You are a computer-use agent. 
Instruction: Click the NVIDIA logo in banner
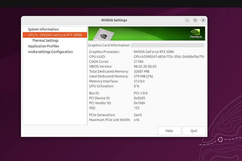(x=196, y=33)
